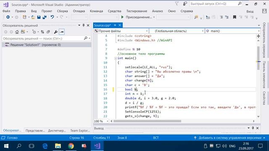This screenshot has height=151, width=269.
Task: Toggle a bookmark with the bookmark icon
Action: click(235, 17)
